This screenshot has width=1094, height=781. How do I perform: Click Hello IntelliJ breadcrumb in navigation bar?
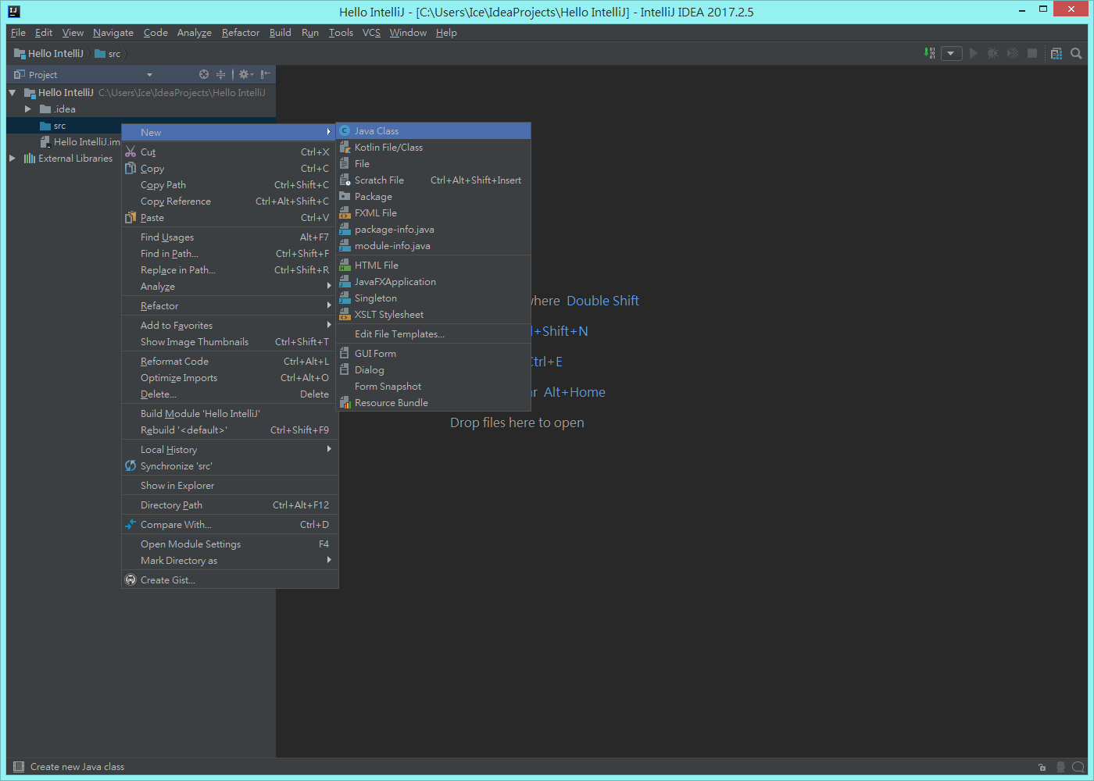pyautogui.click(x=48, y=53)
